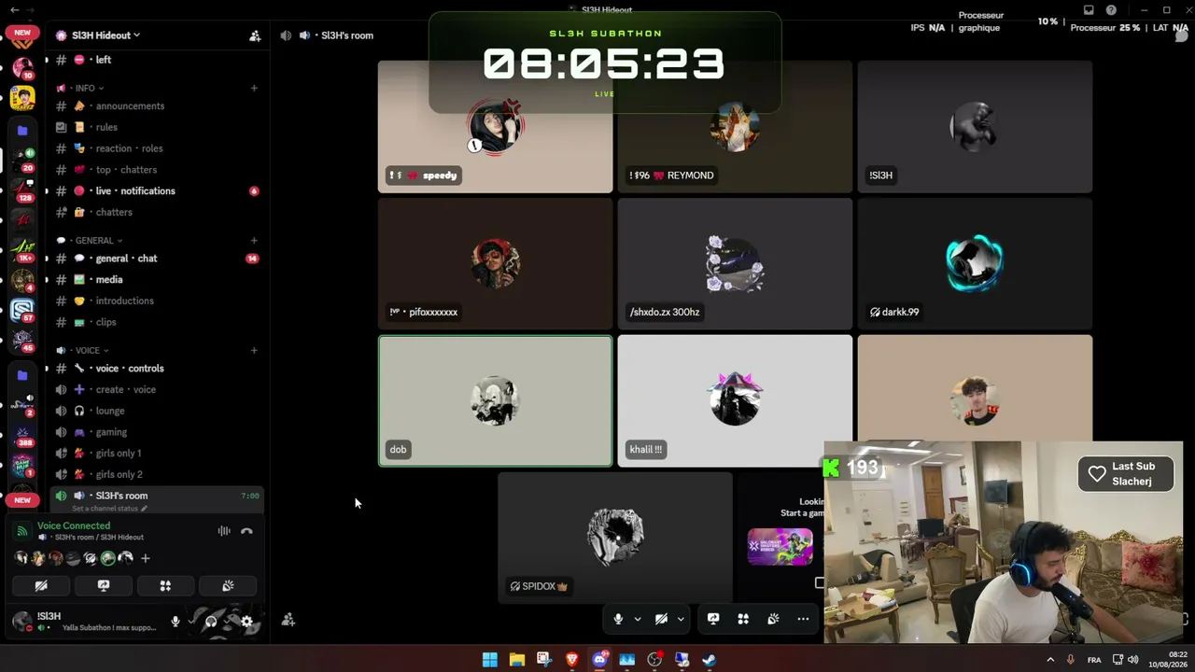Open more options ellipsis in call bar

pos(803,619)
